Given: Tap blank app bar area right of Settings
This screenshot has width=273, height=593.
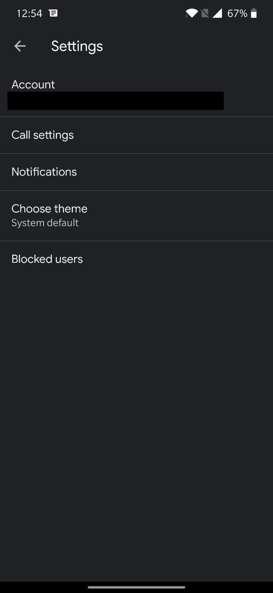Looking at the screenshot, I should click(x=192, y=46).
